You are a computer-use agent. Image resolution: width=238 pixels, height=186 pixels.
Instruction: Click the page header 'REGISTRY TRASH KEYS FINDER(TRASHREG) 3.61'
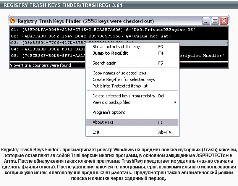click(63, 5)
